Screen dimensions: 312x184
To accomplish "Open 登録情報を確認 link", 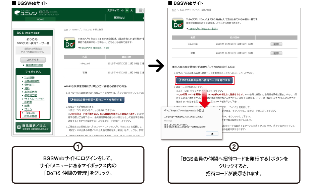I will click(x=34, y=65).
